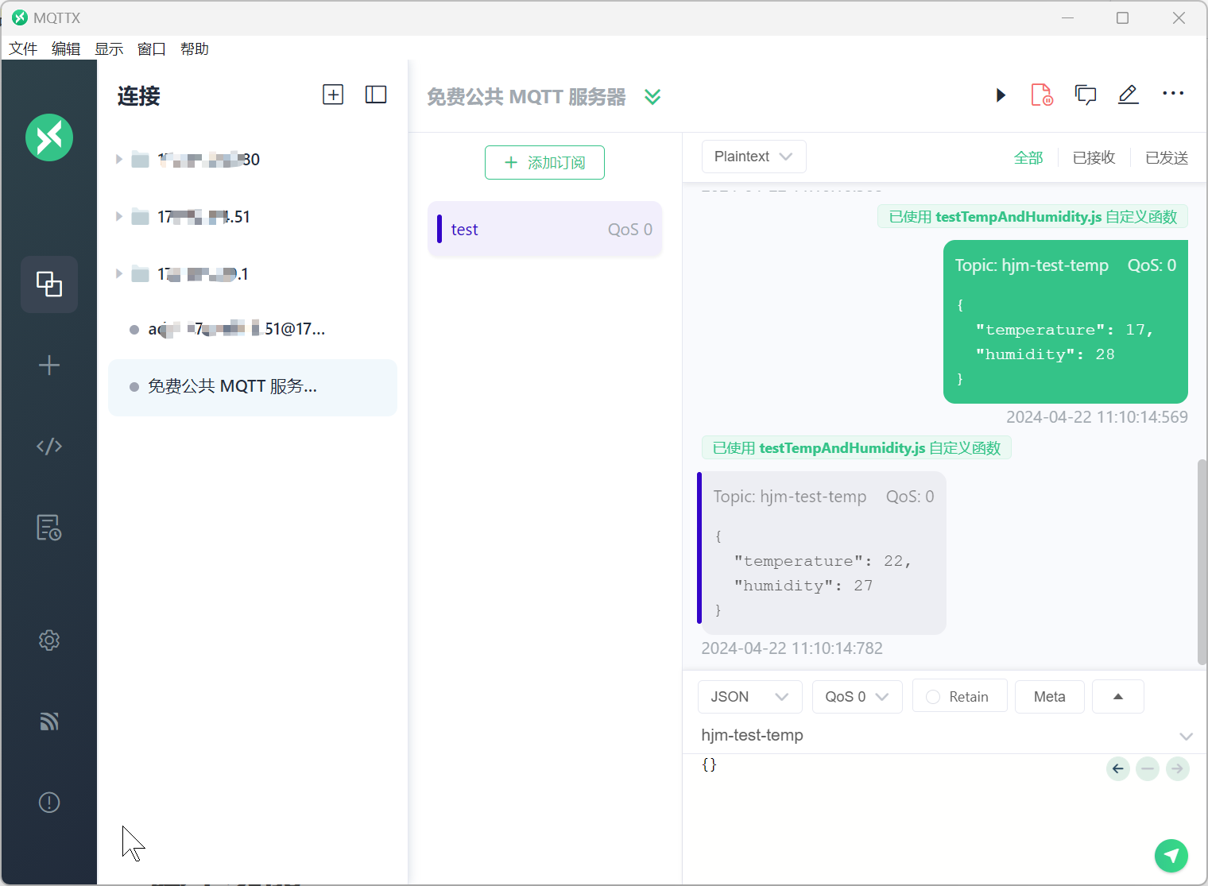Open the 窗口 menu
This screenshot has width=1208, height=886.
point(152,49)
